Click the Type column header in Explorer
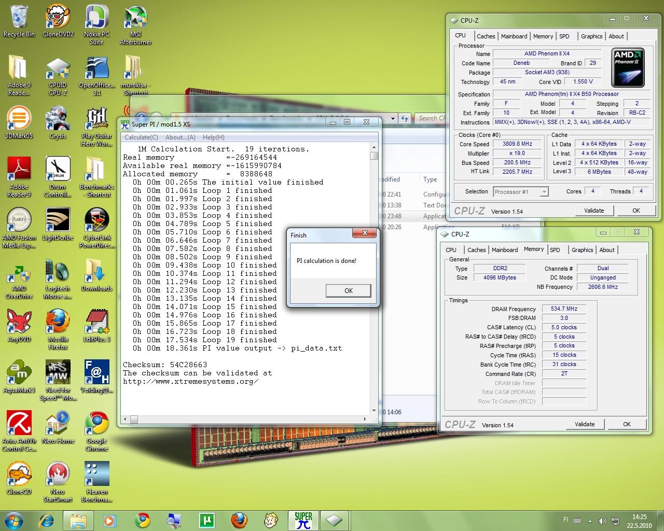664x531 pixels. (x=430, y=179)
